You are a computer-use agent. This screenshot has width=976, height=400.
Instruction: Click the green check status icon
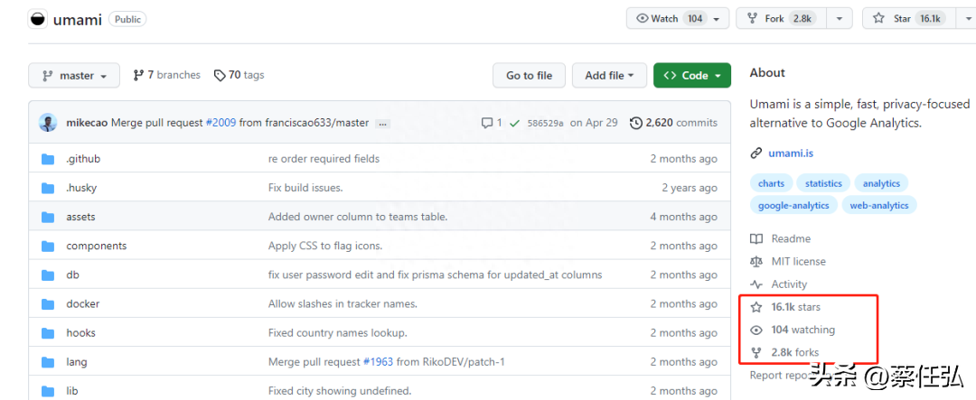(514, 123)
